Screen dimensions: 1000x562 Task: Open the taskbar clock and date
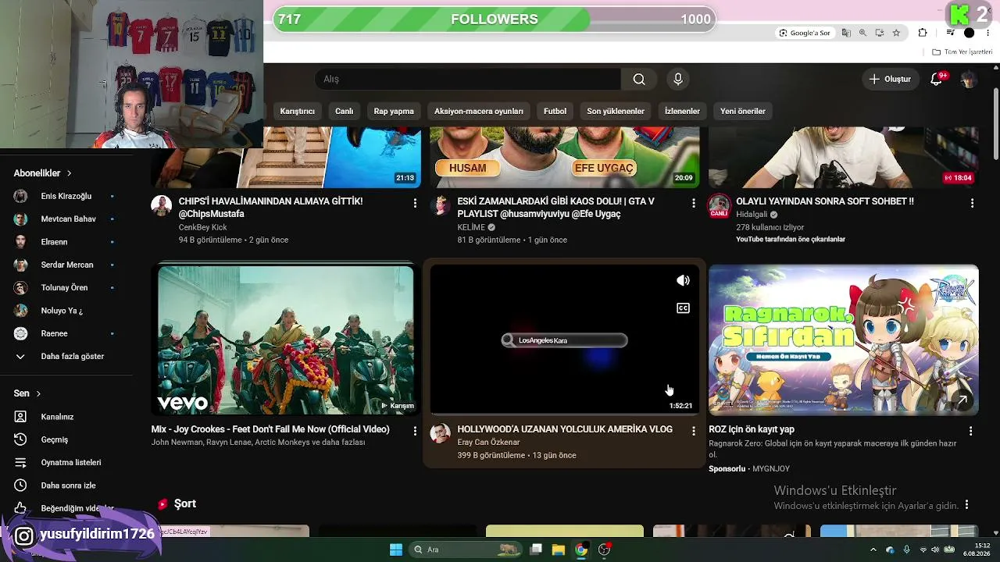977,550
